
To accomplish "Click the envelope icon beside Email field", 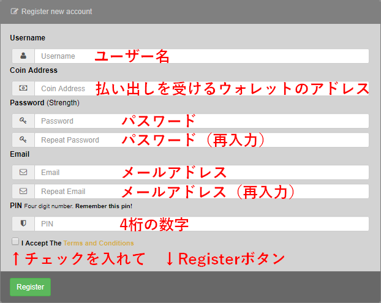I will point(23,172).
